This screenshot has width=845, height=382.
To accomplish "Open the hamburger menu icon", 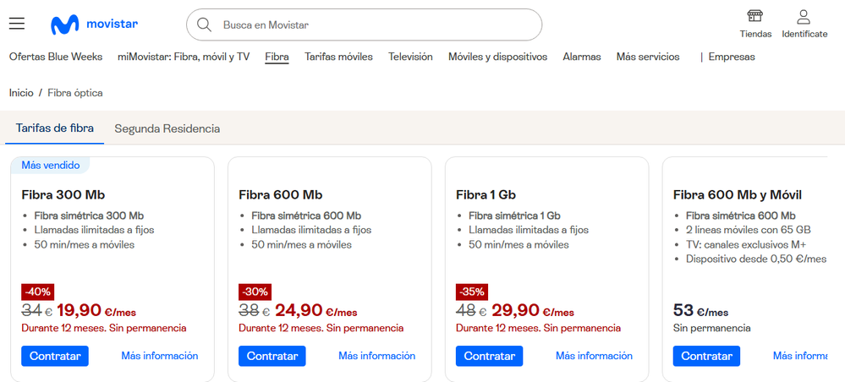I will (17, 24).
